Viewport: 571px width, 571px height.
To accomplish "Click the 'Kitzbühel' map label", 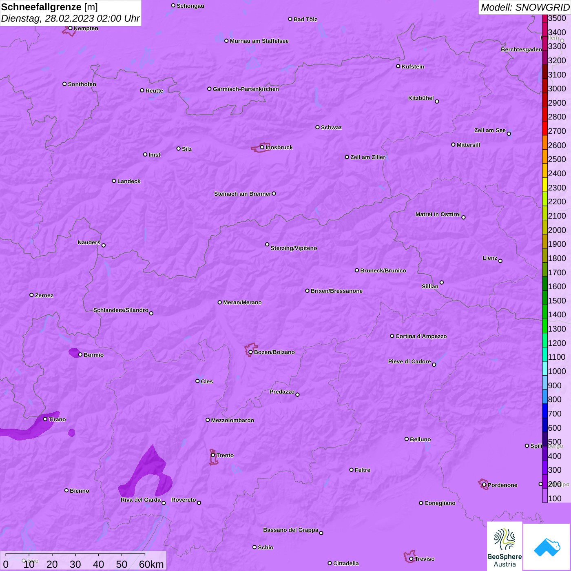I will pos(421,98).
